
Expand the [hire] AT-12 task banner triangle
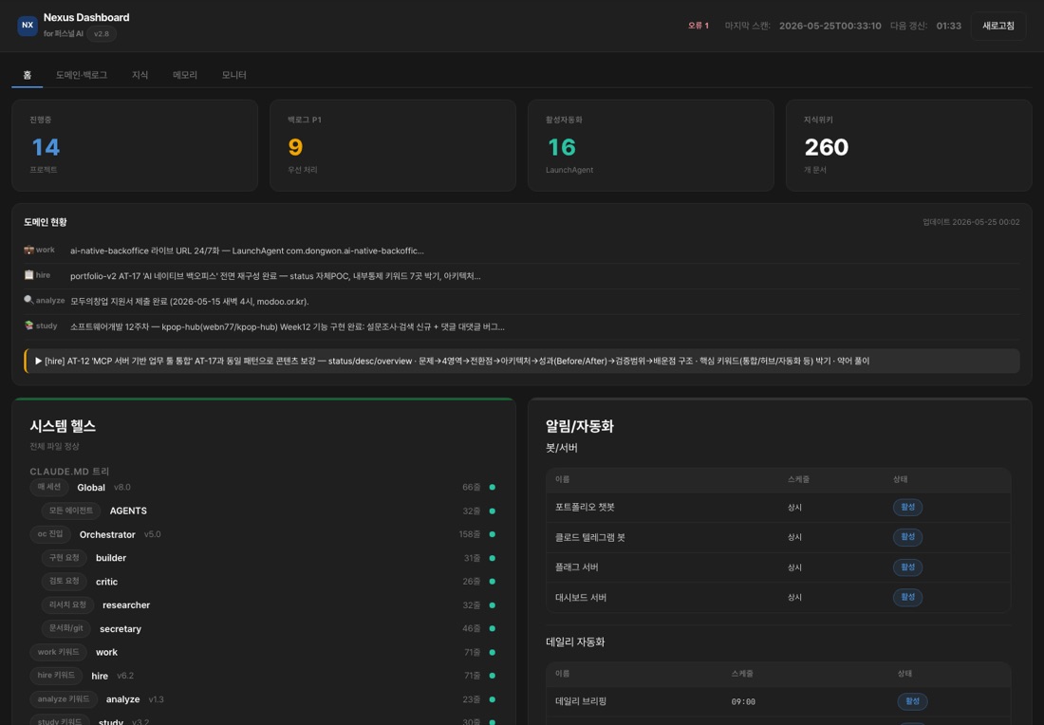39,361
